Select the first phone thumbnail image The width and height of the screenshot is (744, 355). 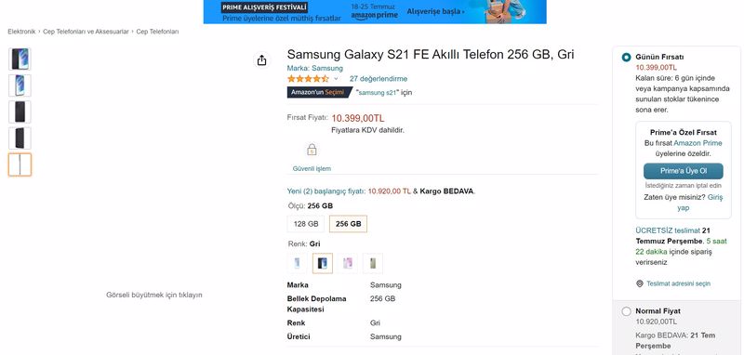point(20,59)
